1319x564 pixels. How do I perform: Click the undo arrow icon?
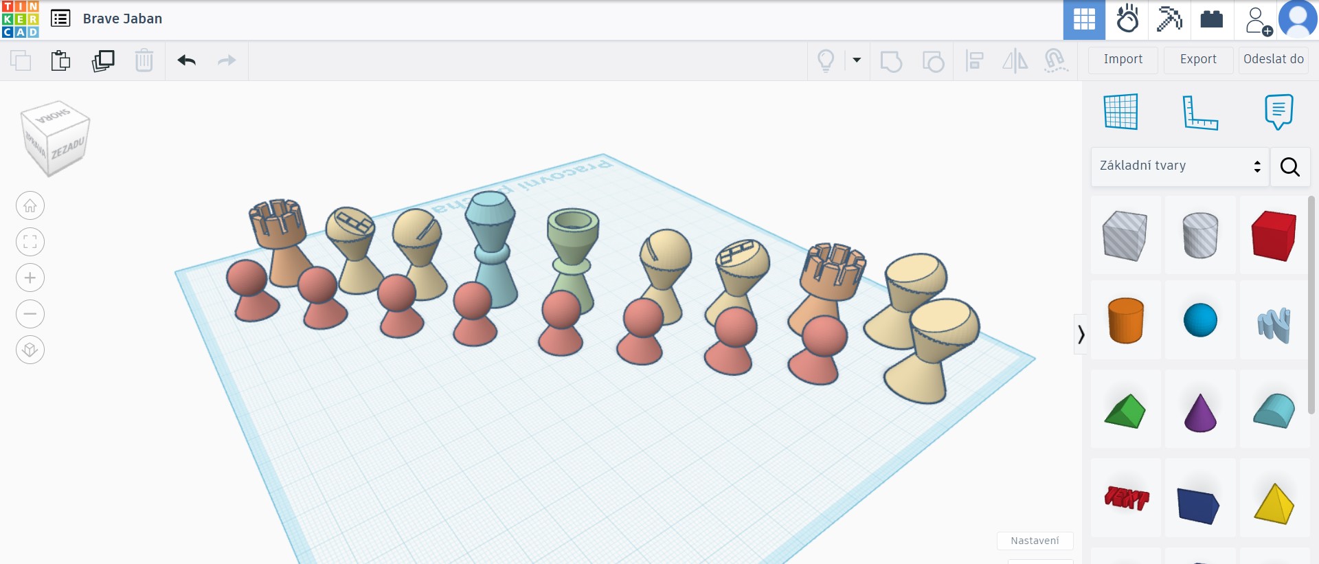click(186, 60)
